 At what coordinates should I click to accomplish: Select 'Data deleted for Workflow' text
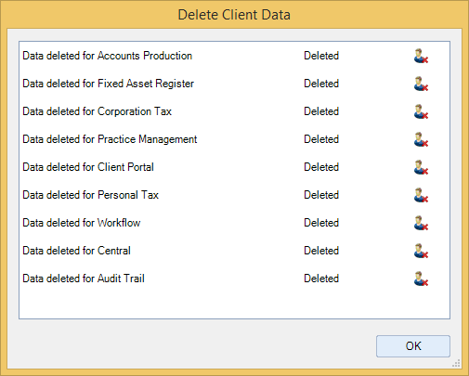pos(82,223)
